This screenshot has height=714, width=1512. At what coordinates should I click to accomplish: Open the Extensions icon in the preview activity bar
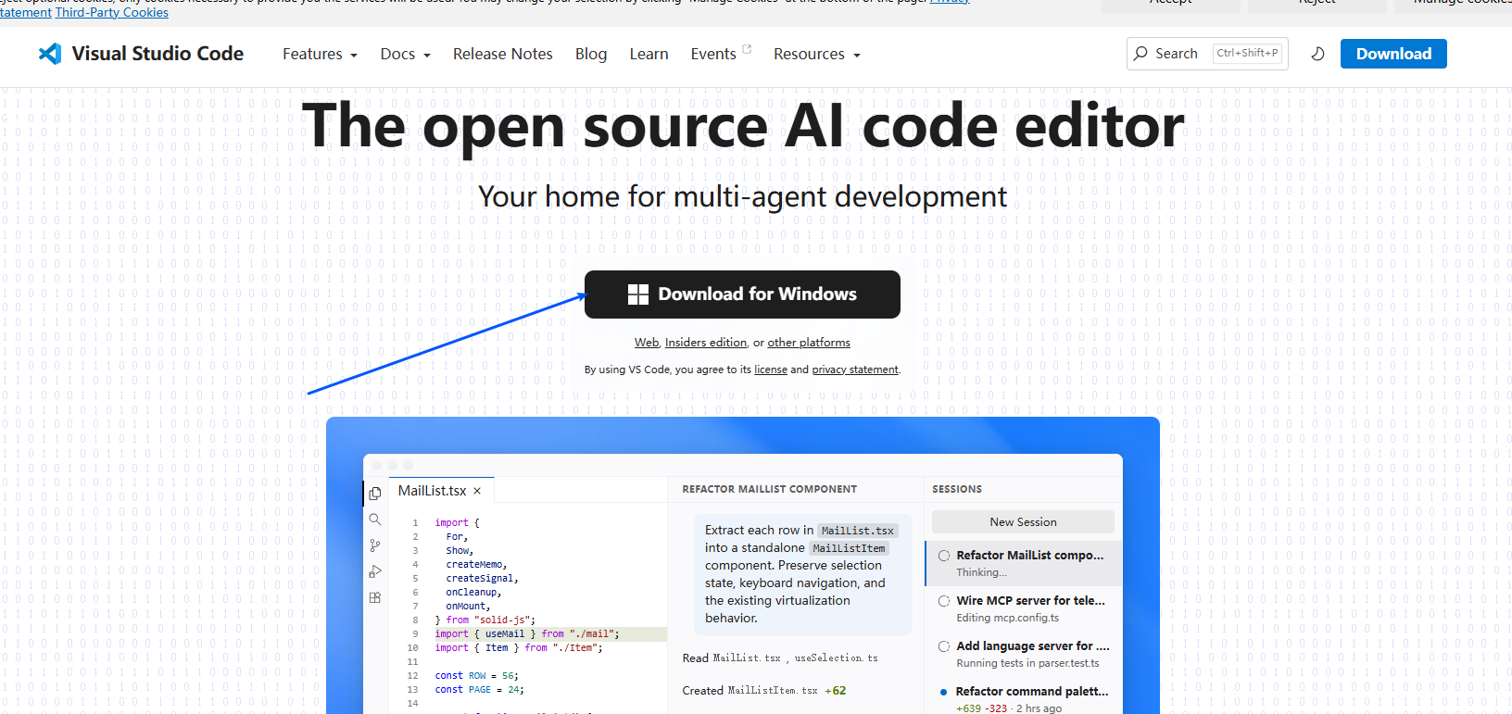(x=375, y=597)
